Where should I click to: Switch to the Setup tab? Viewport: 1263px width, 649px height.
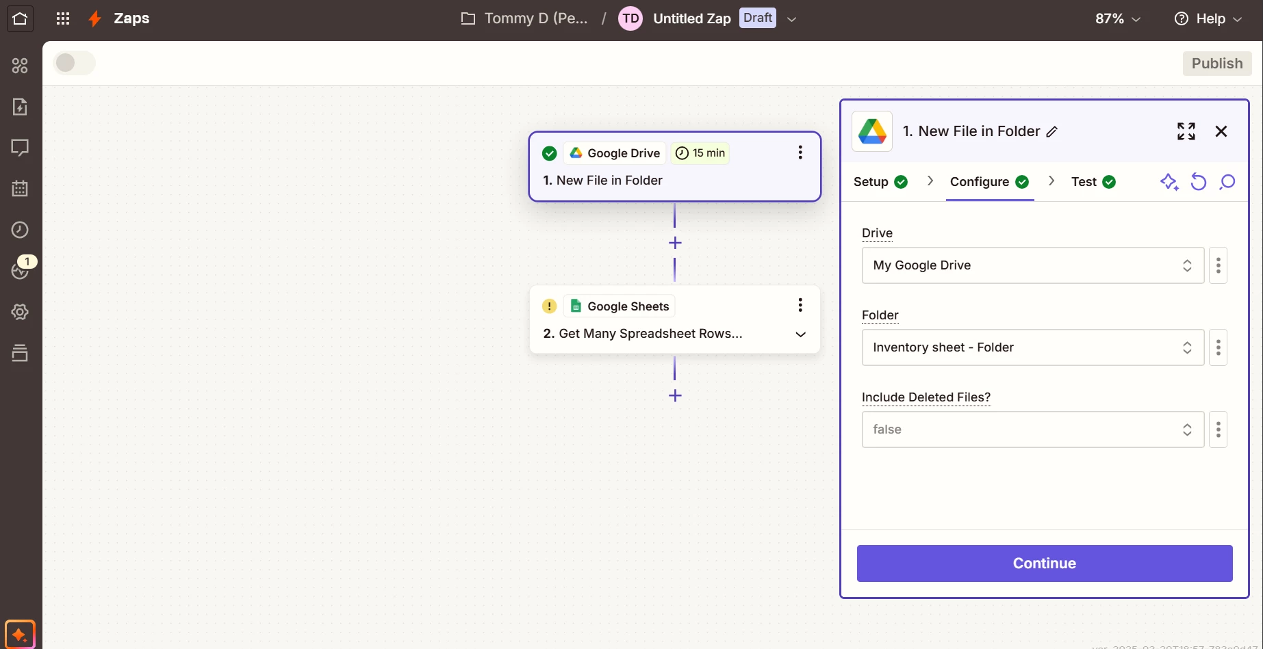[880, 182]
